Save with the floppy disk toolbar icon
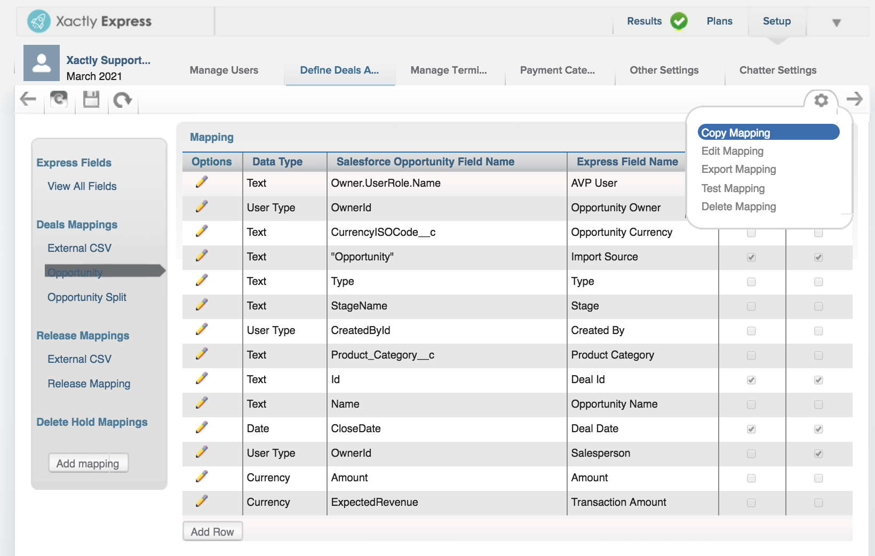The image size is (875, 556). [x=91, y=99]
